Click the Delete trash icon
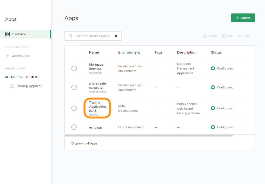Image resolution: width=265 pixels, height=184 pixels. pos(204,36)
